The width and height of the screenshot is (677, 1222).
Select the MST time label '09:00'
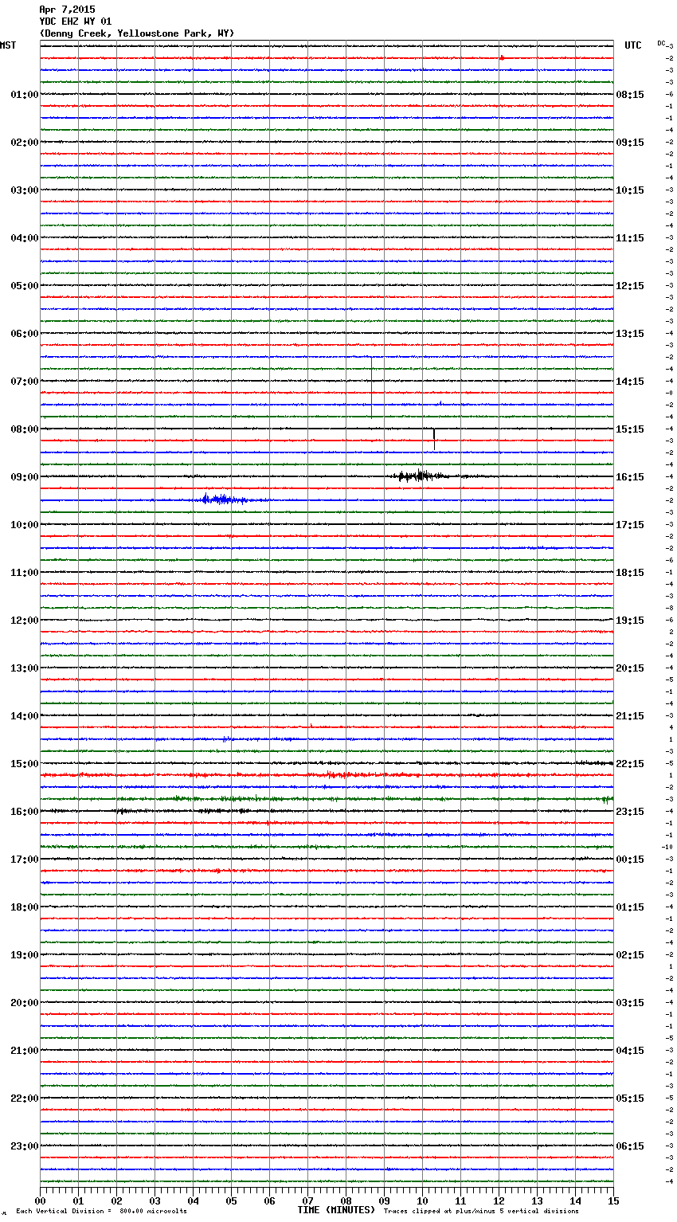[x=25, y=477]
